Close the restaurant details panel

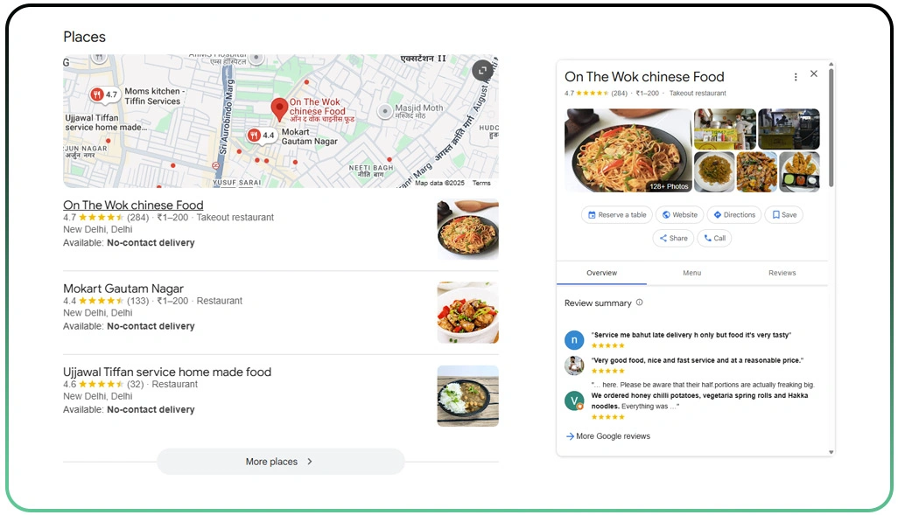click(814, 74)
